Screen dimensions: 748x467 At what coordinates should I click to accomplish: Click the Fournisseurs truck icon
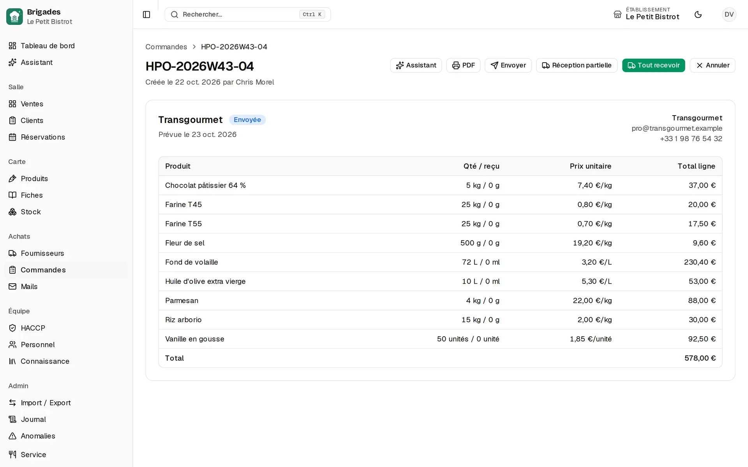(x=12, y=253)
